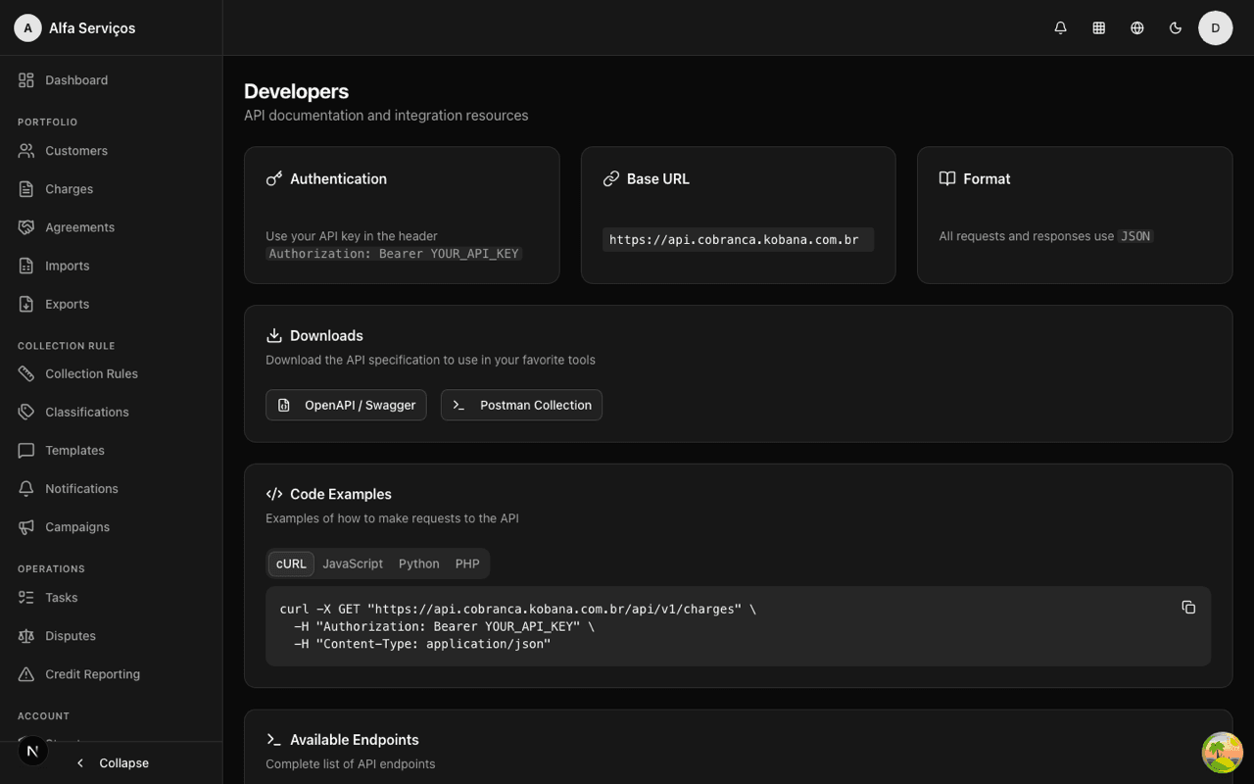Click the Agreements handshake icon
The height and width of the screenshot is (784, 1254).
click(26, 227)
